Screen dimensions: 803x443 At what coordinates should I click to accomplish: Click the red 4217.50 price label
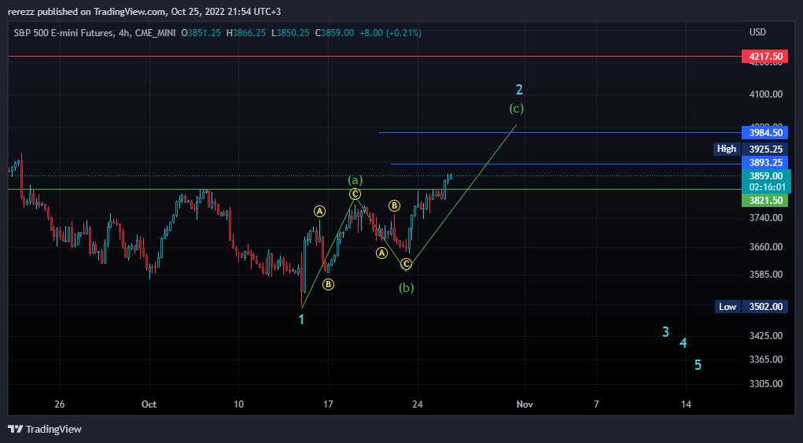coord(764,57)
